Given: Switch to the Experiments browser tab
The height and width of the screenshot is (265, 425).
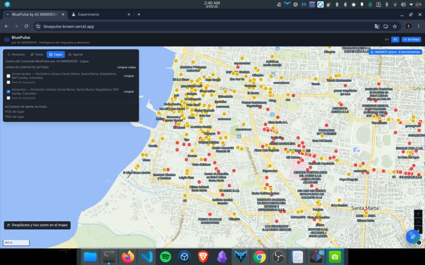Looking at the screenshot, I should 100,14.
